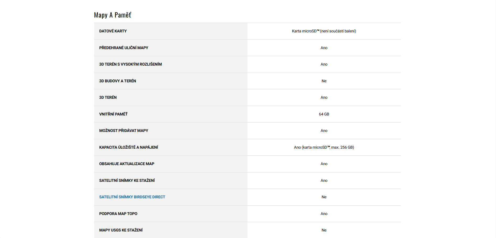Click the Vnitřní paměť row label
The image size is (496, 238).
(113, 114)
